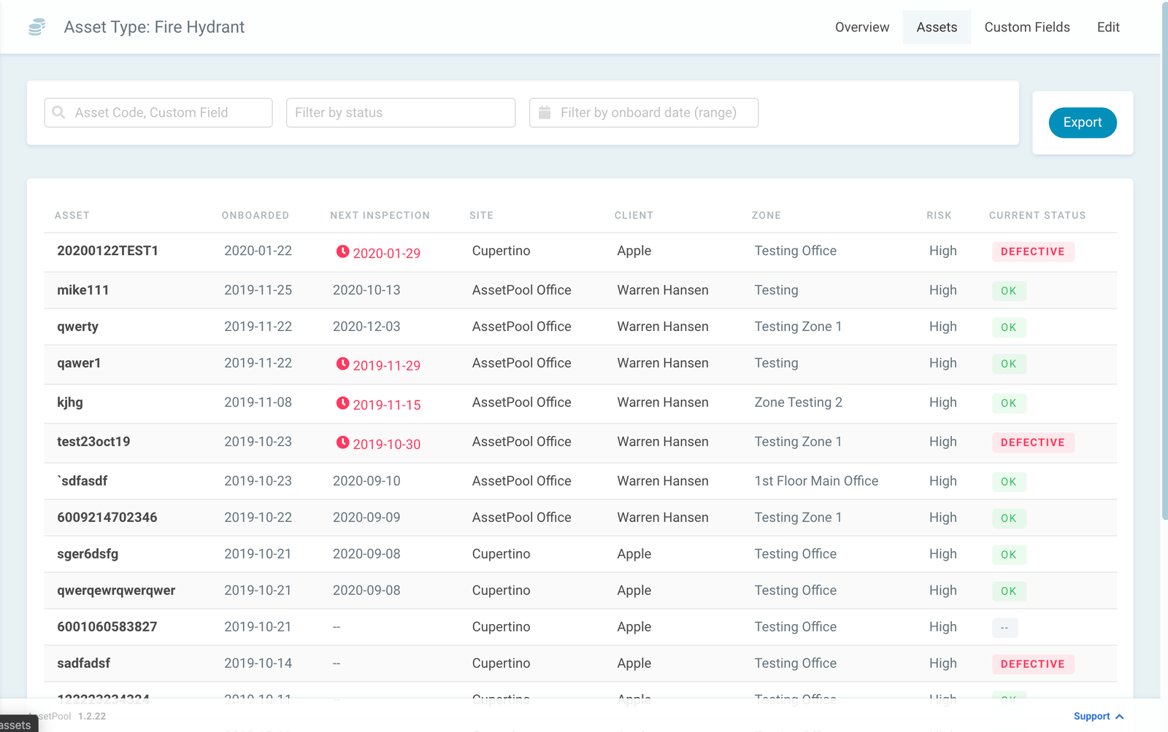Open asset 6009214702346
This screenshot has height=732, width=1168.
[x=107, y=518]
